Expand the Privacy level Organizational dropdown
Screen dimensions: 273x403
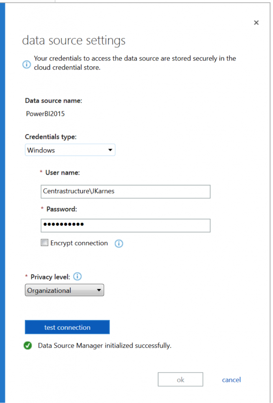click(64, 291)
